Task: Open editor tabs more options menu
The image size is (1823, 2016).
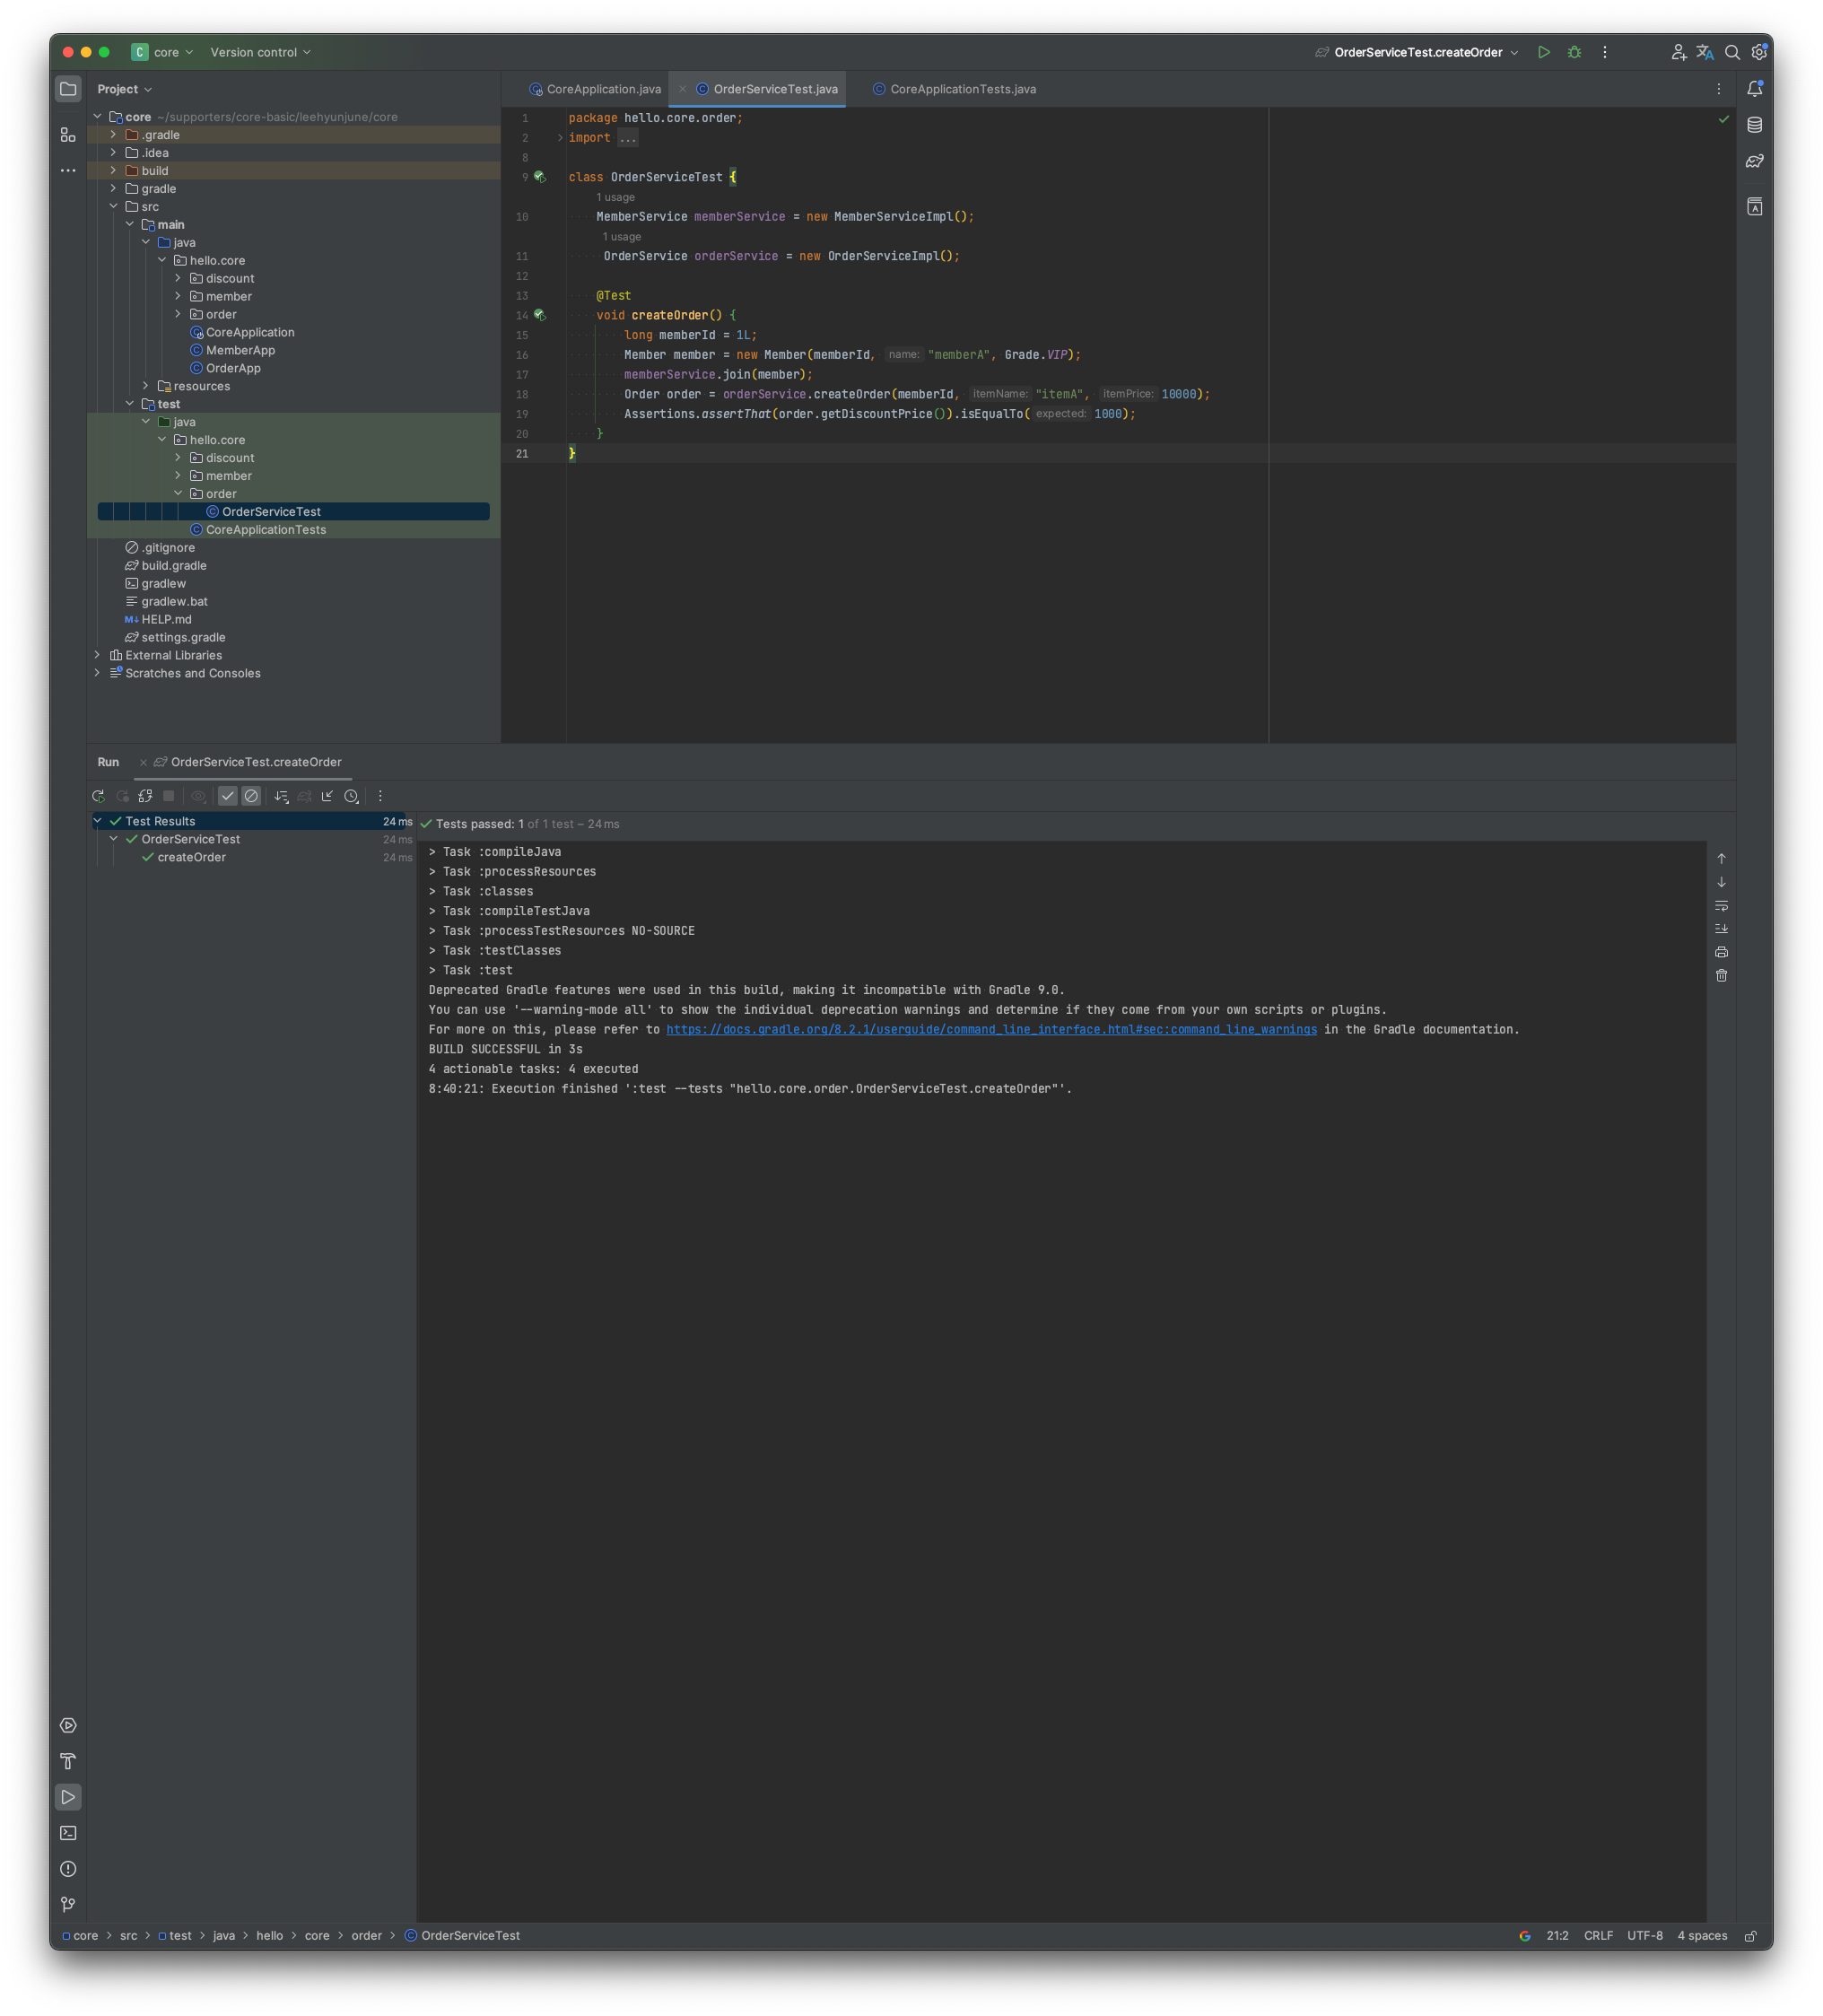Action: (1719, 89)
